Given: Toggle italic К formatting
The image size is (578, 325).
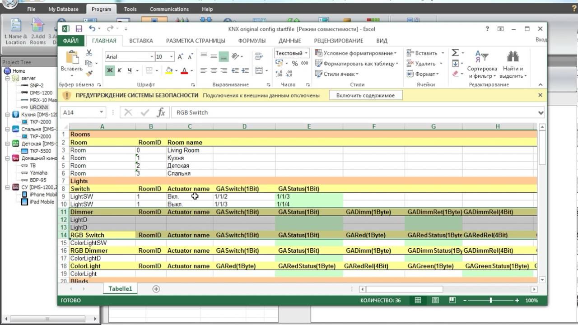Looking at the screenshot, I should (x=120, y=71).
